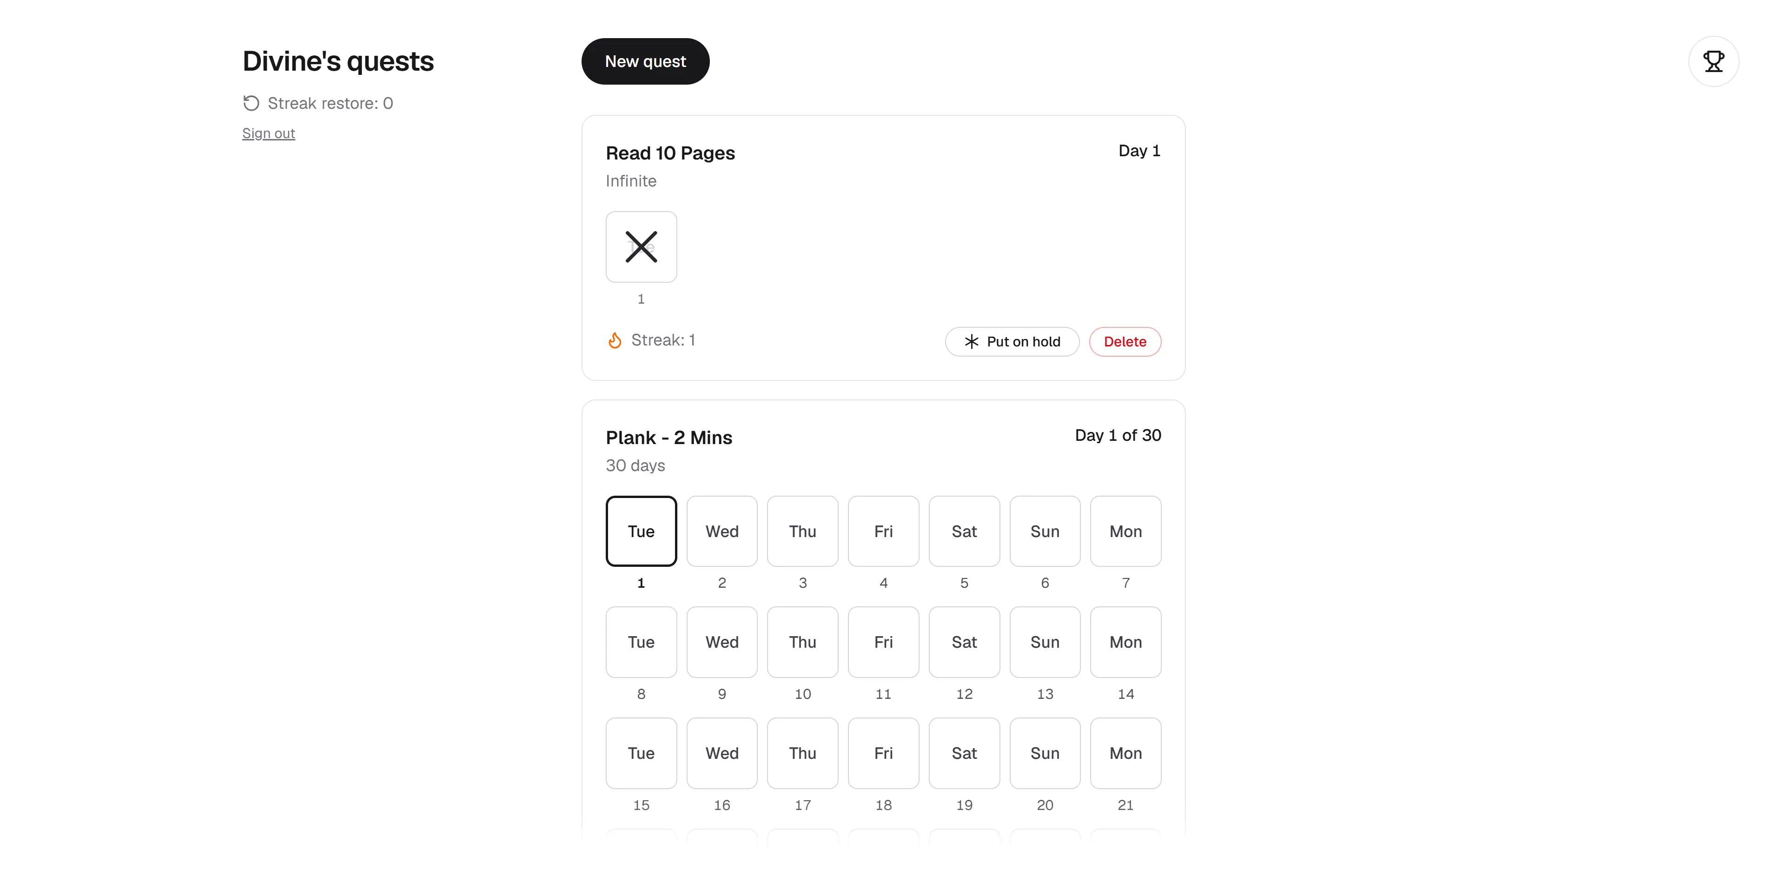The width and height of the screenshot is (1767, 890).
Task: Click the streak restore circular arrow icon
Action: (251, 103)
